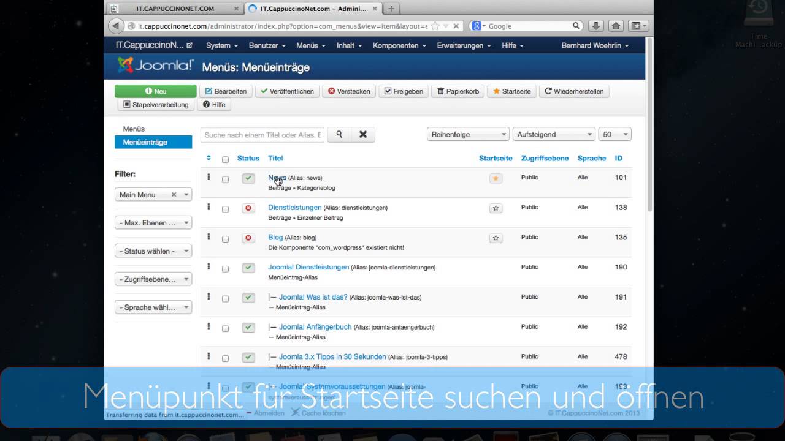Screen dimensions: 785x441
Task: Go to the browser home page icon
Action: click(616, 26)
